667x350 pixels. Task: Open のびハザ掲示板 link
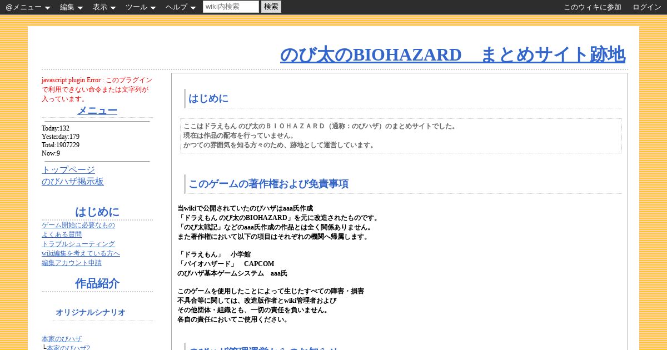point(73,181)
